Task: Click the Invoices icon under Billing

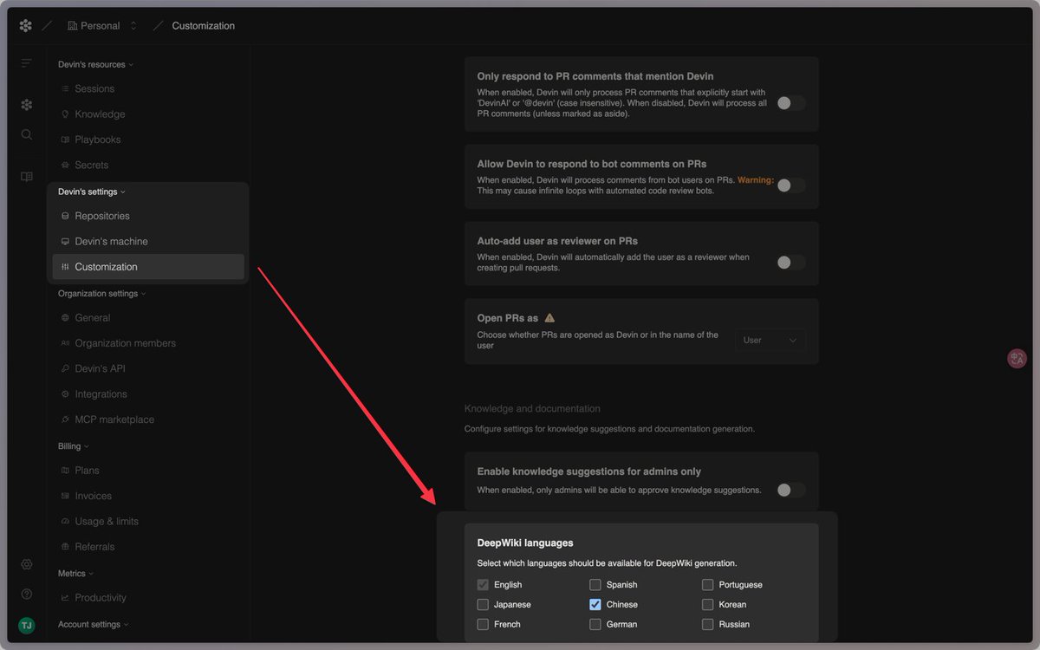Action: [x=65, y=496]
